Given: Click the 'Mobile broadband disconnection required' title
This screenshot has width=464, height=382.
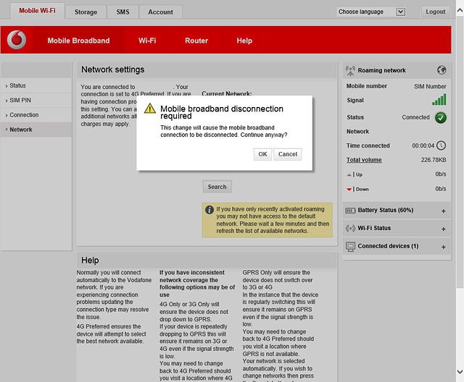Looking at the screenshot, I should [x=222, y=112].
